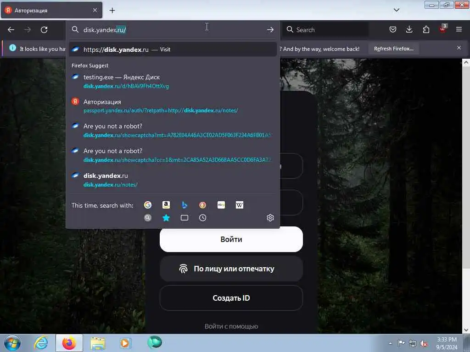The image size is (470, 352).
Task: Click the teal round taskbar application icon
Action: [x=155, y=342]
